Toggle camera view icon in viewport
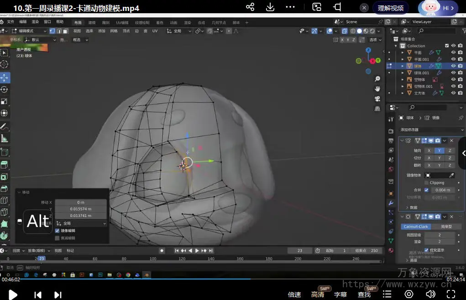 [377, 98]
